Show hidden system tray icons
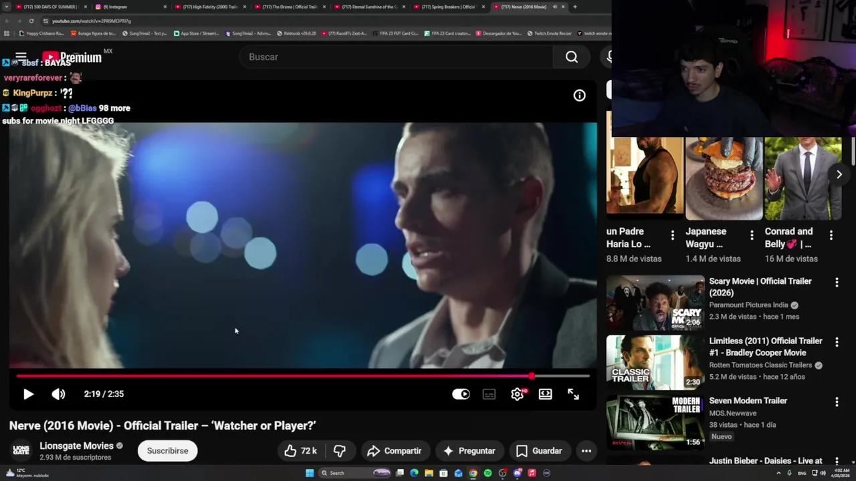The height and width of the screenshot is (481, 856). point(779,473)
